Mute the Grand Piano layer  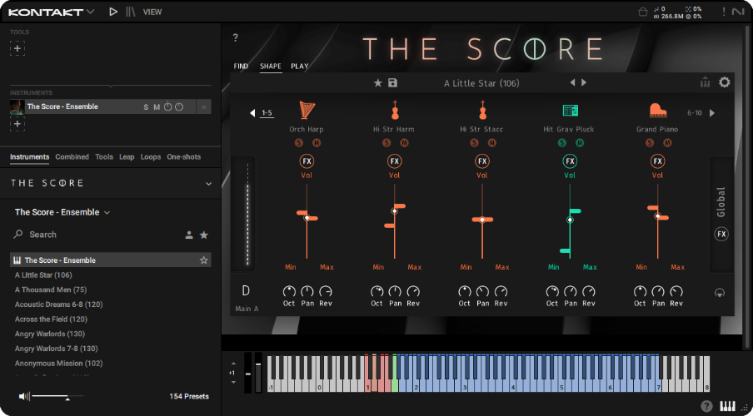pos(667,143)
